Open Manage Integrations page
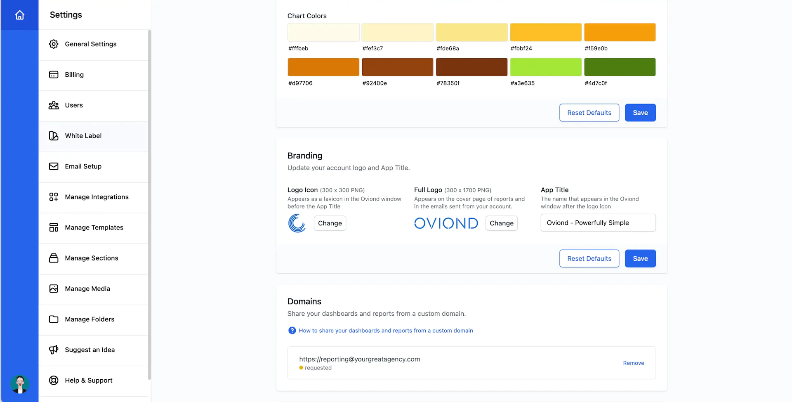The width and height of the screenshot is (792, 402). click(94, 197)
